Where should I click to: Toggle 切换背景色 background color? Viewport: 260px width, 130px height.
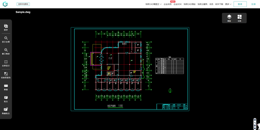(x=6, y=75)
